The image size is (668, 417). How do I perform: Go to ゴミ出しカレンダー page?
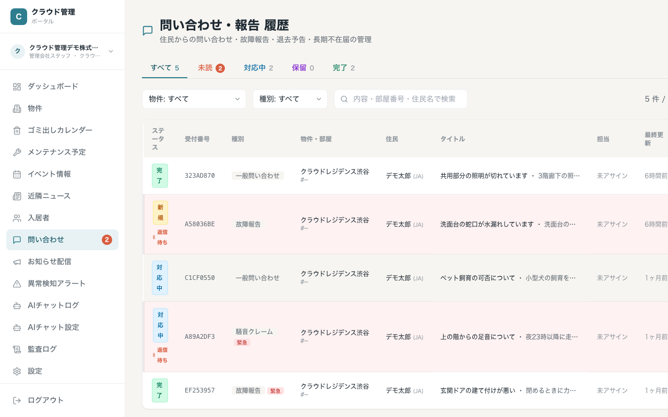[62, 130]
